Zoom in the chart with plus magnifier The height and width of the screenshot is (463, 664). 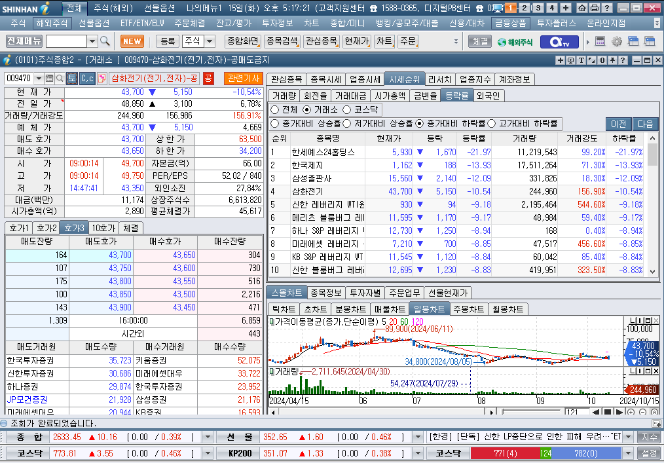click(631, 412)
